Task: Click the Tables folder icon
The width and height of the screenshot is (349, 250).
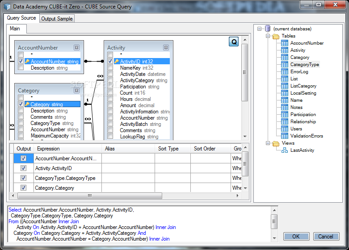Action: coord(276,36)
